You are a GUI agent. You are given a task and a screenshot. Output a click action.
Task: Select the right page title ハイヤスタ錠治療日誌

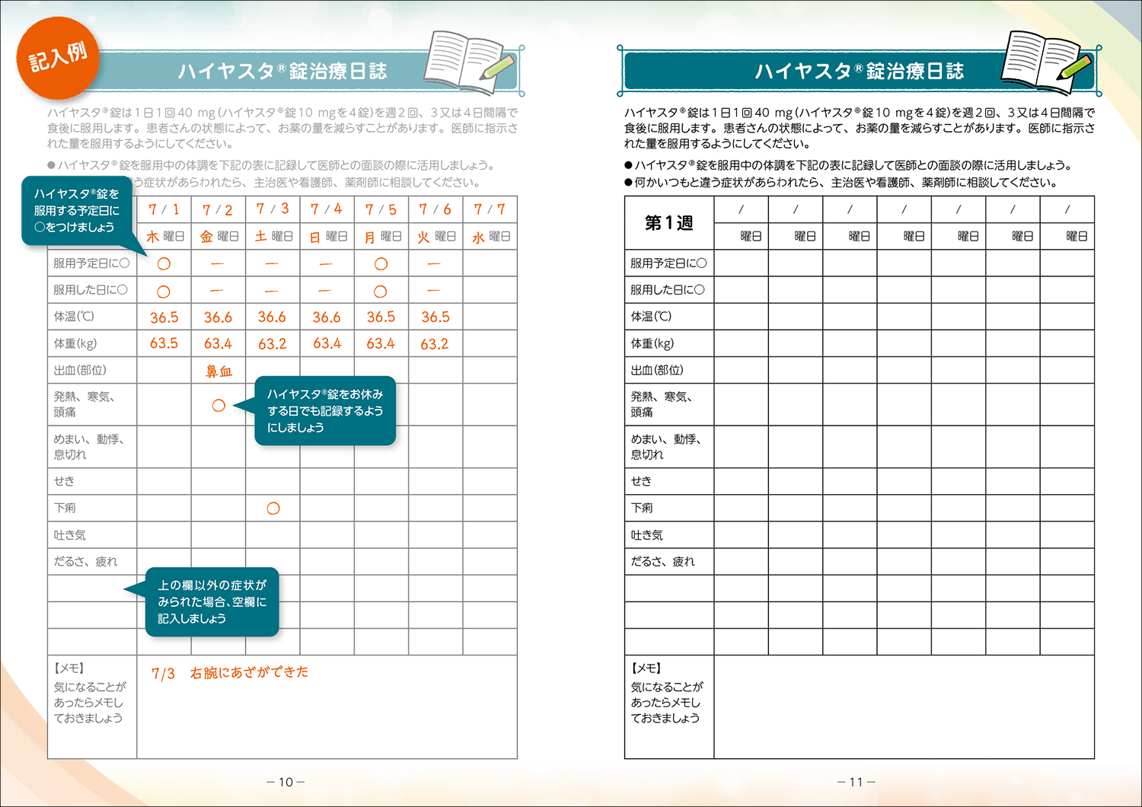(x=860, y=72)
